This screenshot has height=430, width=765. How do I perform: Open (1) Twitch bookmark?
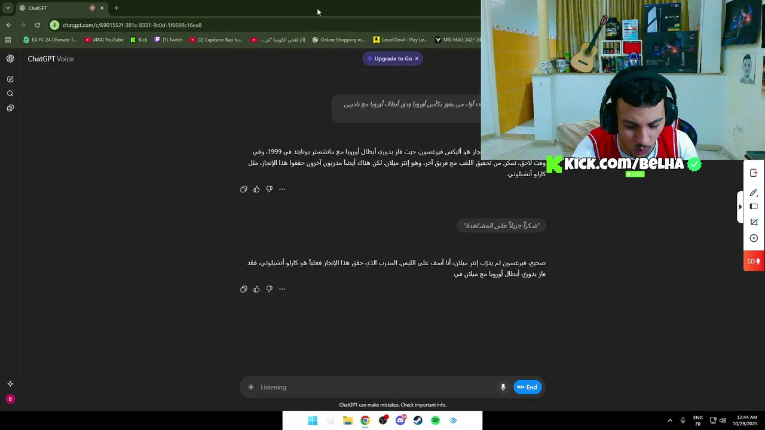tap(169, 40)
